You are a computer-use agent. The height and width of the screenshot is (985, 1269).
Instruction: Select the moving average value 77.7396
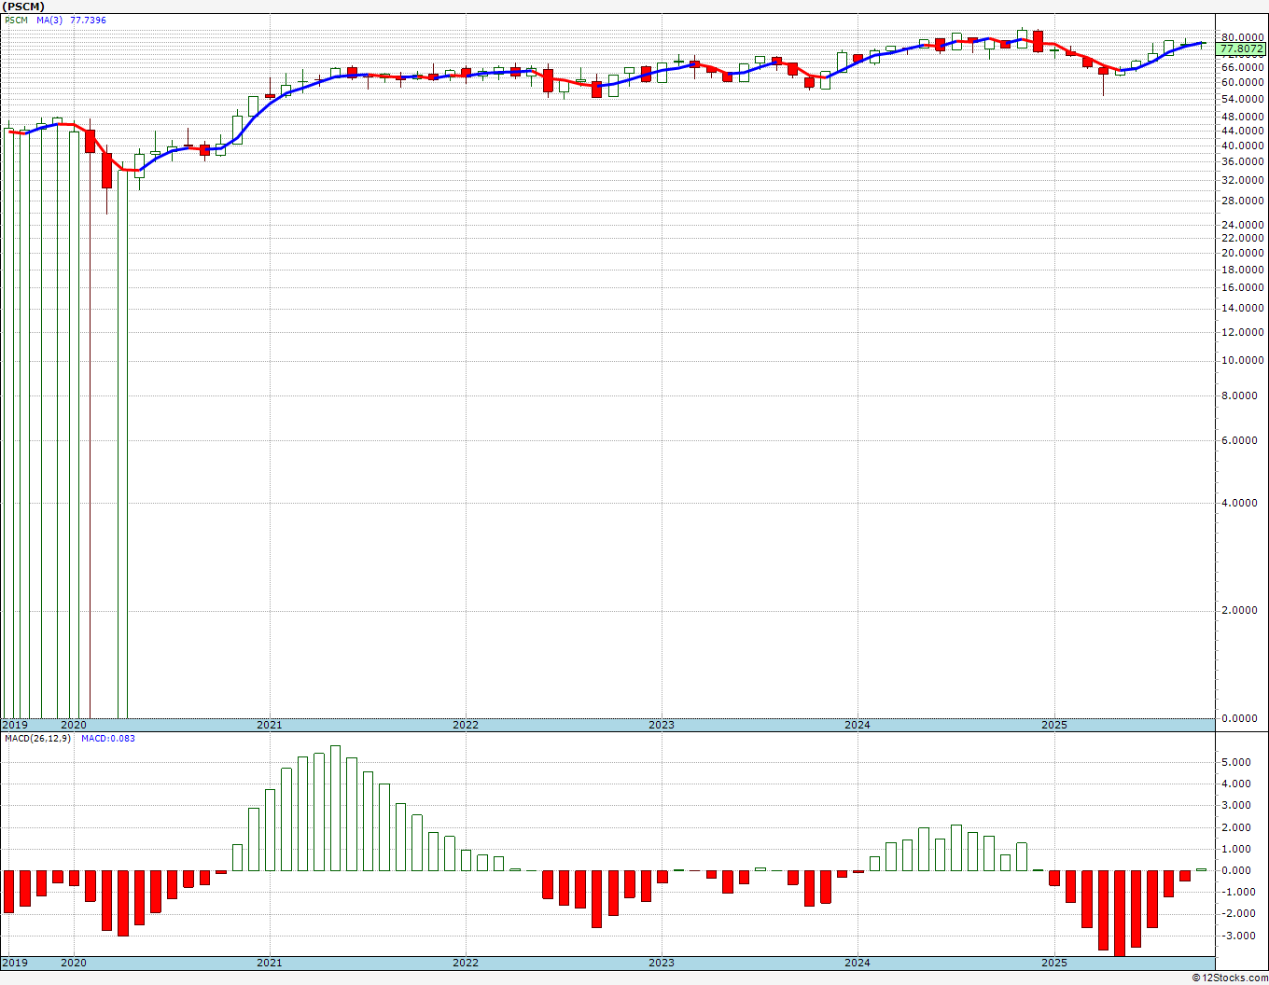[x=88, y=20]
